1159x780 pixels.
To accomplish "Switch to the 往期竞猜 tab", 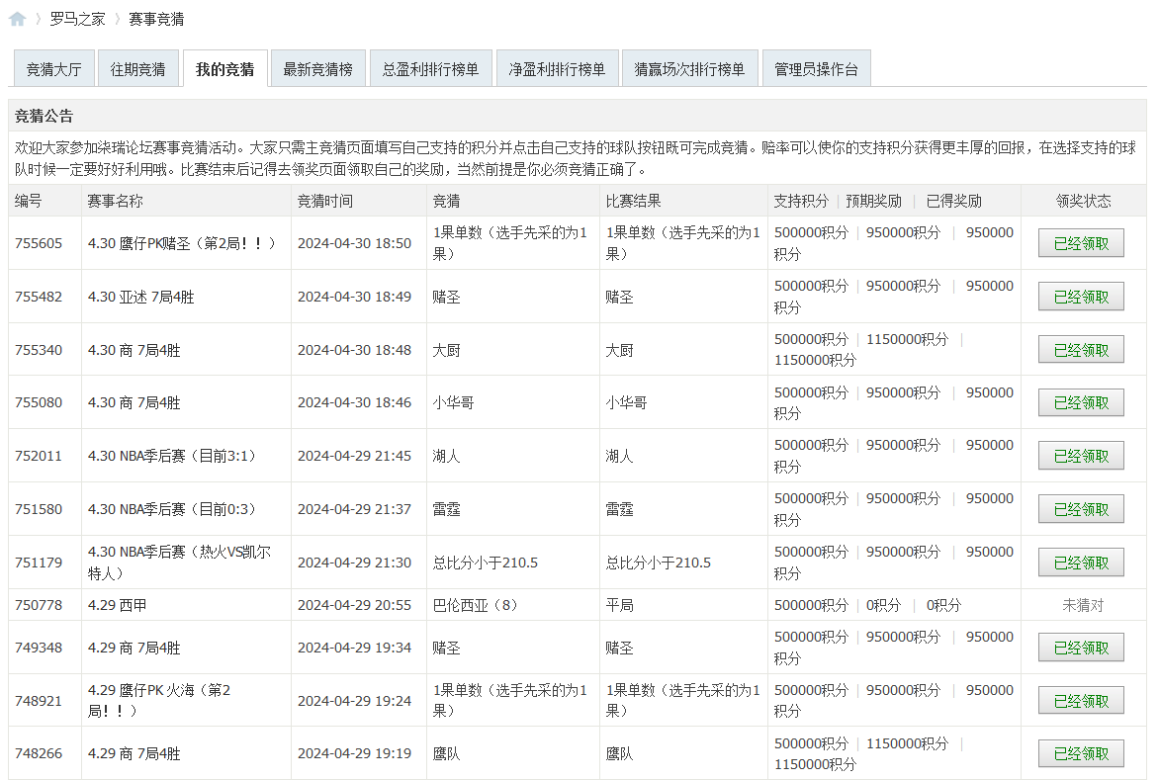I will (x=138, y=69).
